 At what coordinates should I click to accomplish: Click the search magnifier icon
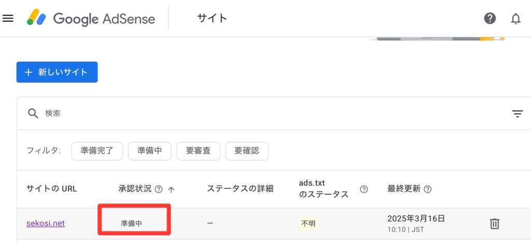pos(33,113)
